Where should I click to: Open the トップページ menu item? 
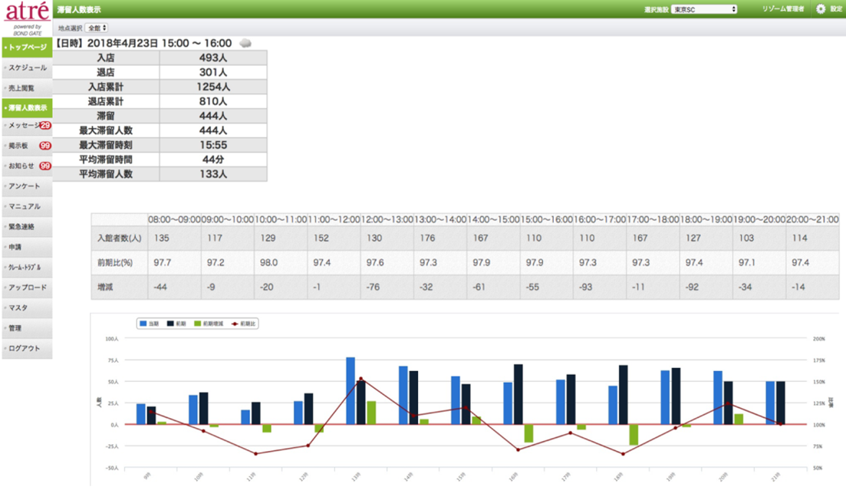click(x=27, y=48)
